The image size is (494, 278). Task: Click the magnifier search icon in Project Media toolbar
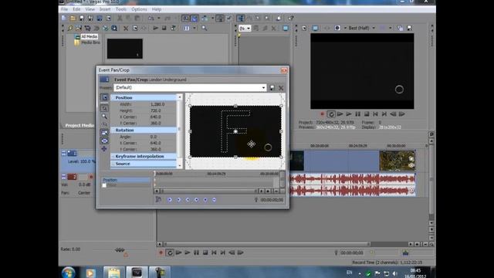tap(204, 28)
